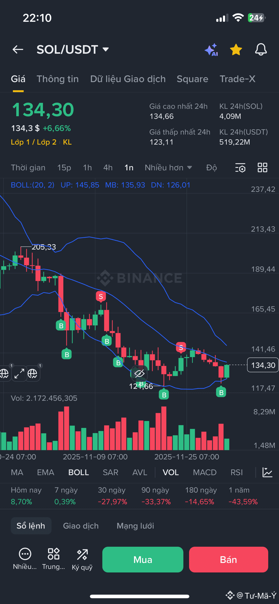
Task: Click the current price label 134,30 on axis
Action: (x=263, y=365)
